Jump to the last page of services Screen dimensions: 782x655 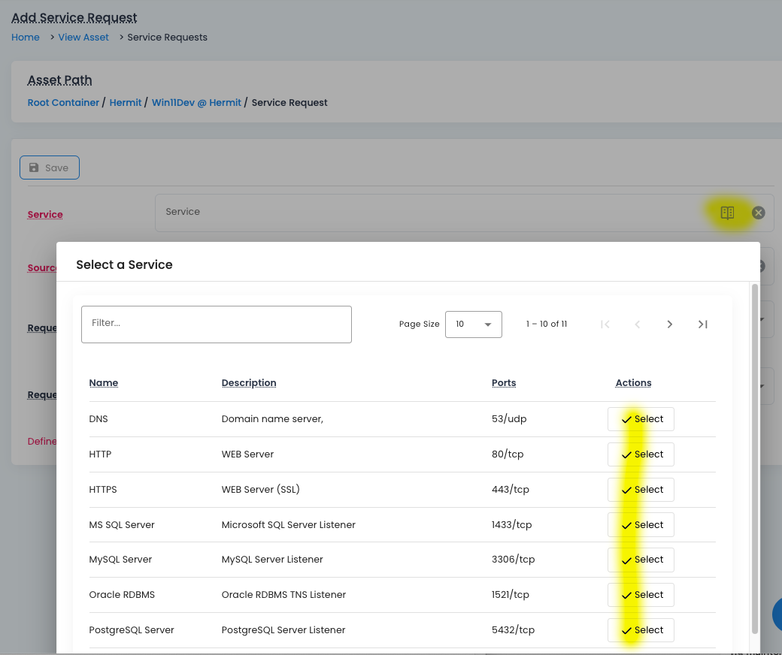click(x=702, y=324)
